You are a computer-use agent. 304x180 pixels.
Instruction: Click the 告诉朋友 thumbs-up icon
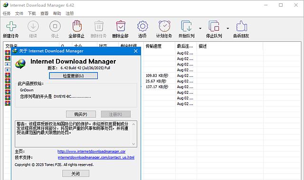(x=241, y=26)
